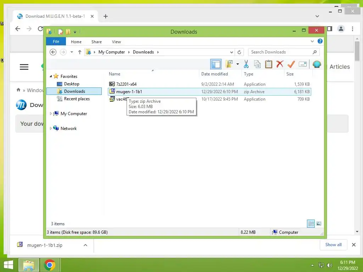Refresh the Downloads folder view
The image size is (363, 272).
(239, 52)
